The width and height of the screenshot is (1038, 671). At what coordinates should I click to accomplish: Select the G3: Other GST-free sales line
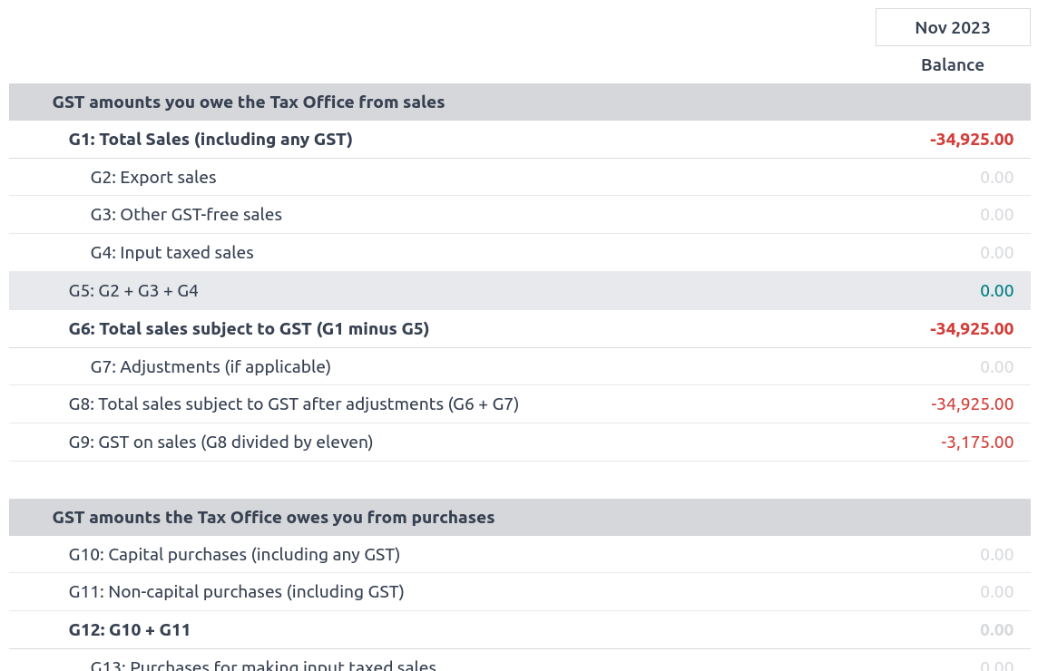[x=186, y=215]
